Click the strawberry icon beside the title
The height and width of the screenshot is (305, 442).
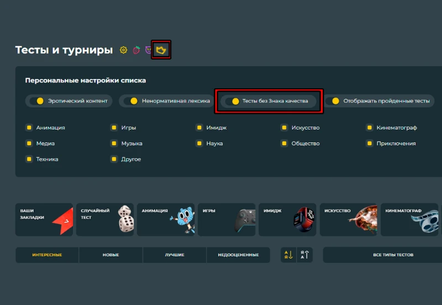tap(136, 50)
